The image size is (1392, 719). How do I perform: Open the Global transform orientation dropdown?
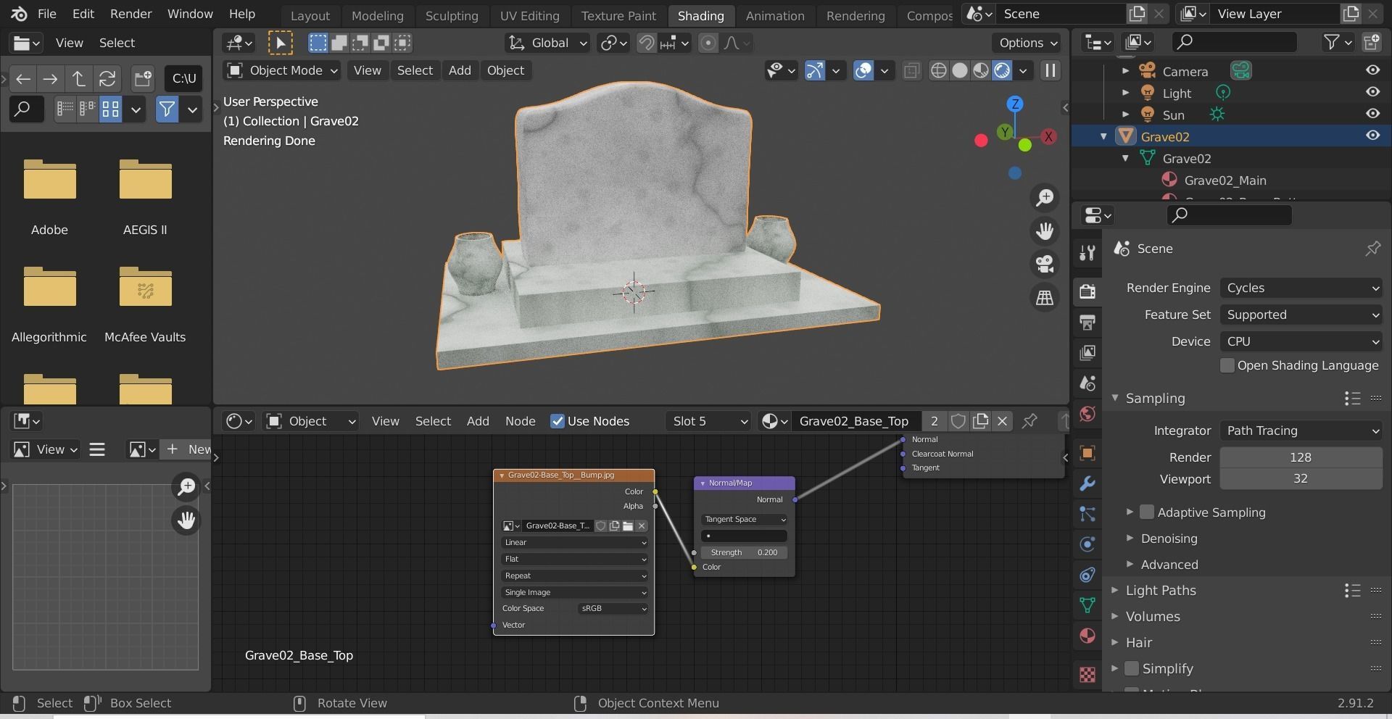click(547, 43)
